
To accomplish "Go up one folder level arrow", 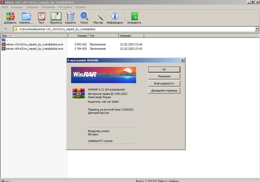I will pyautogui.click(x=5, y=29).
